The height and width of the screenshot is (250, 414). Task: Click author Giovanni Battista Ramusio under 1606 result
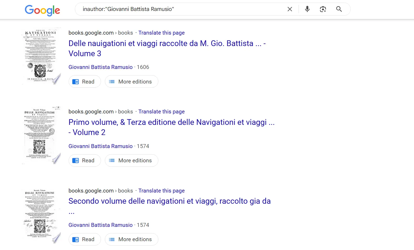(100, 67)
